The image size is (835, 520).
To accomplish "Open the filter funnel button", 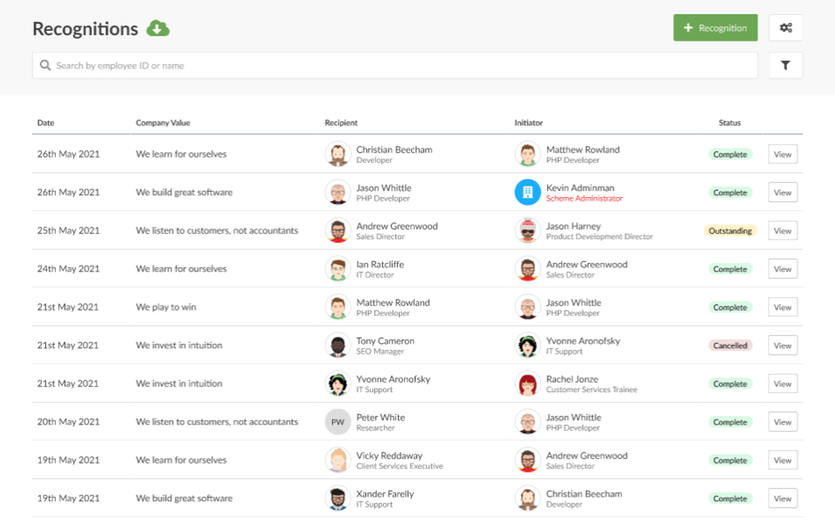I will pyautogui.click(x=785, y=65).
